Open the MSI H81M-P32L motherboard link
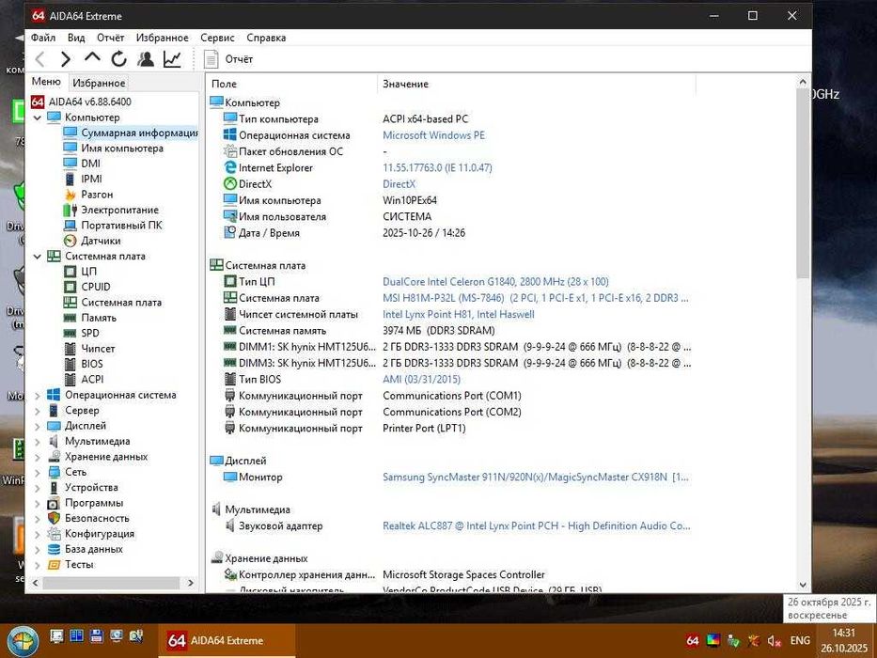877x658 pixels. pyautogui.click(x=535, y=298)
